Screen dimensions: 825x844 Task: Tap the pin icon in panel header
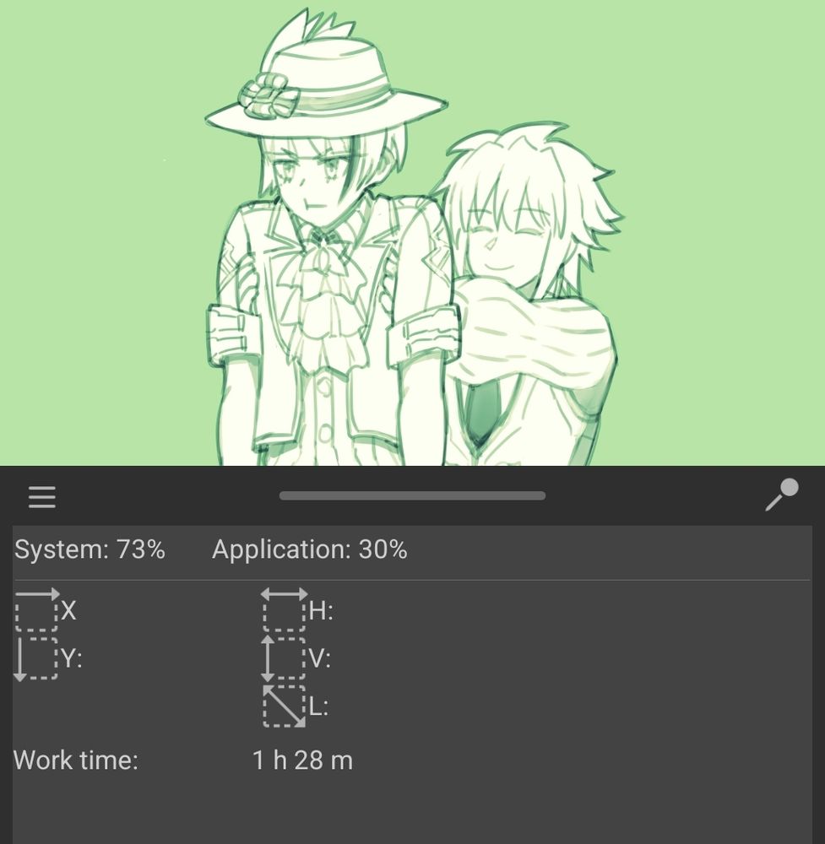[782, 495]
